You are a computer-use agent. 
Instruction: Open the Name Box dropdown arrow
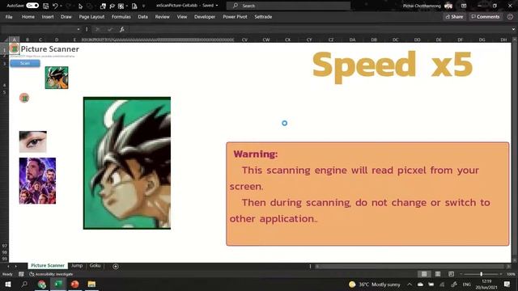(79, 29)
